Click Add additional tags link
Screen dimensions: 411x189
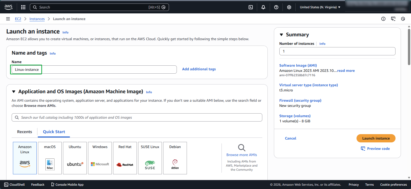pos(199,69)
